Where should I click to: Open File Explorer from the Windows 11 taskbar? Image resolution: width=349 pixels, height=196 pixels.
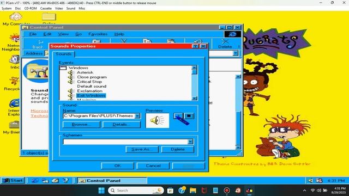[x=193, y=191]
